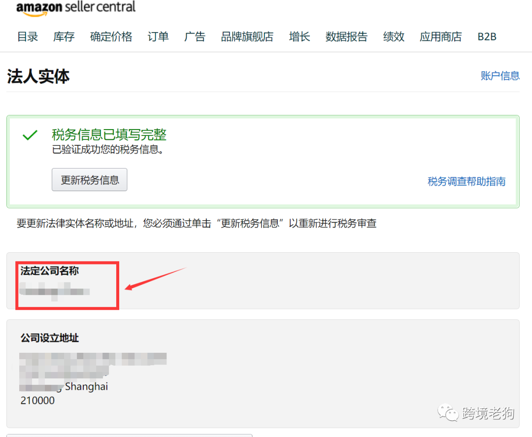Image resolution: width=532 pixels, height=437 pixels.
Task: Click the green checkmark success icon
Action: click(x=31, y=134)
